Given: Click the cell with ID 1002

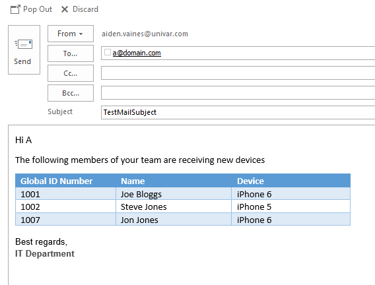Looking at the screenshot, I should [x=65, y=207].
